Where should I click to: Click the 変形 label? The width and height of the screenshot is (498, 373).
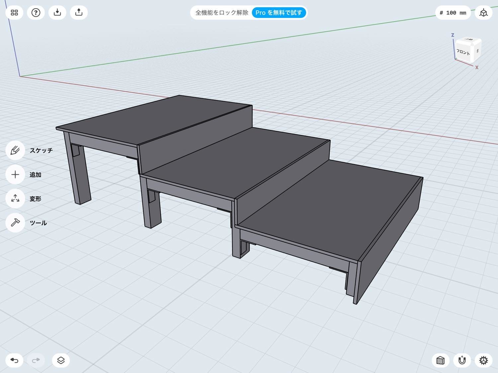[35, 199]
